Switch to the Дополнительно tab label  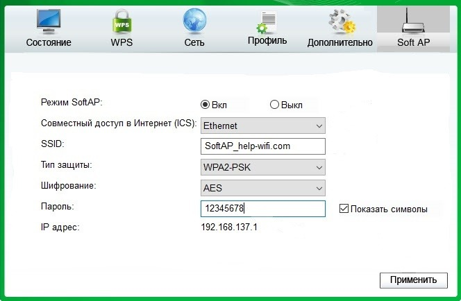click(340, 42)
